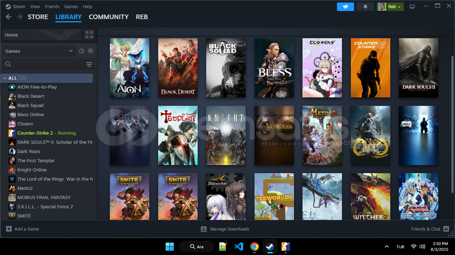Open the Notepad++ taskbar icon
The height and width of the screenshot is (255, 455).
click(x=223, y=246)
